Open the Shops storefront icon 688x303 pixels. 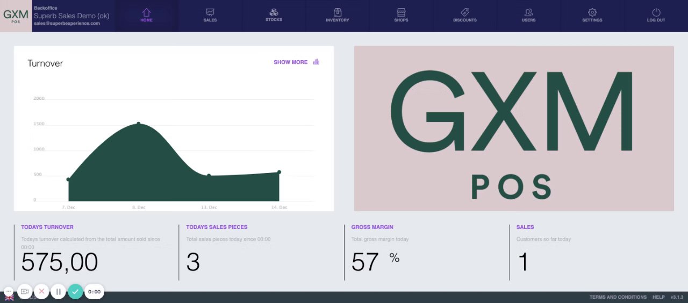tap(401, 12)
